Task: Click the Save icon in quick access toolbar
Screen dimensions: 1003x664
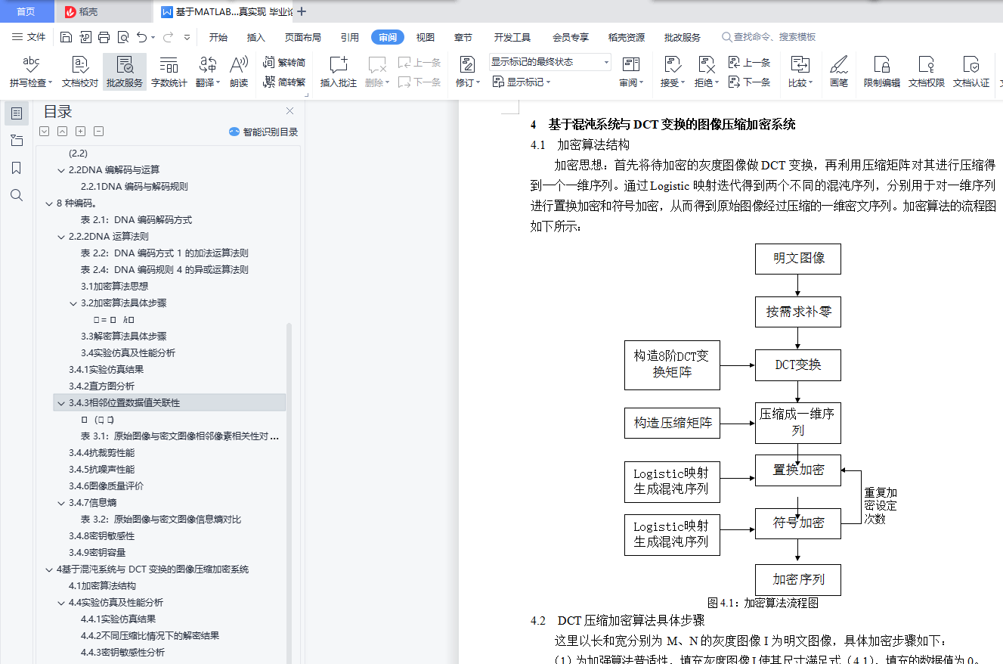Action: click(x=66, y=37)
